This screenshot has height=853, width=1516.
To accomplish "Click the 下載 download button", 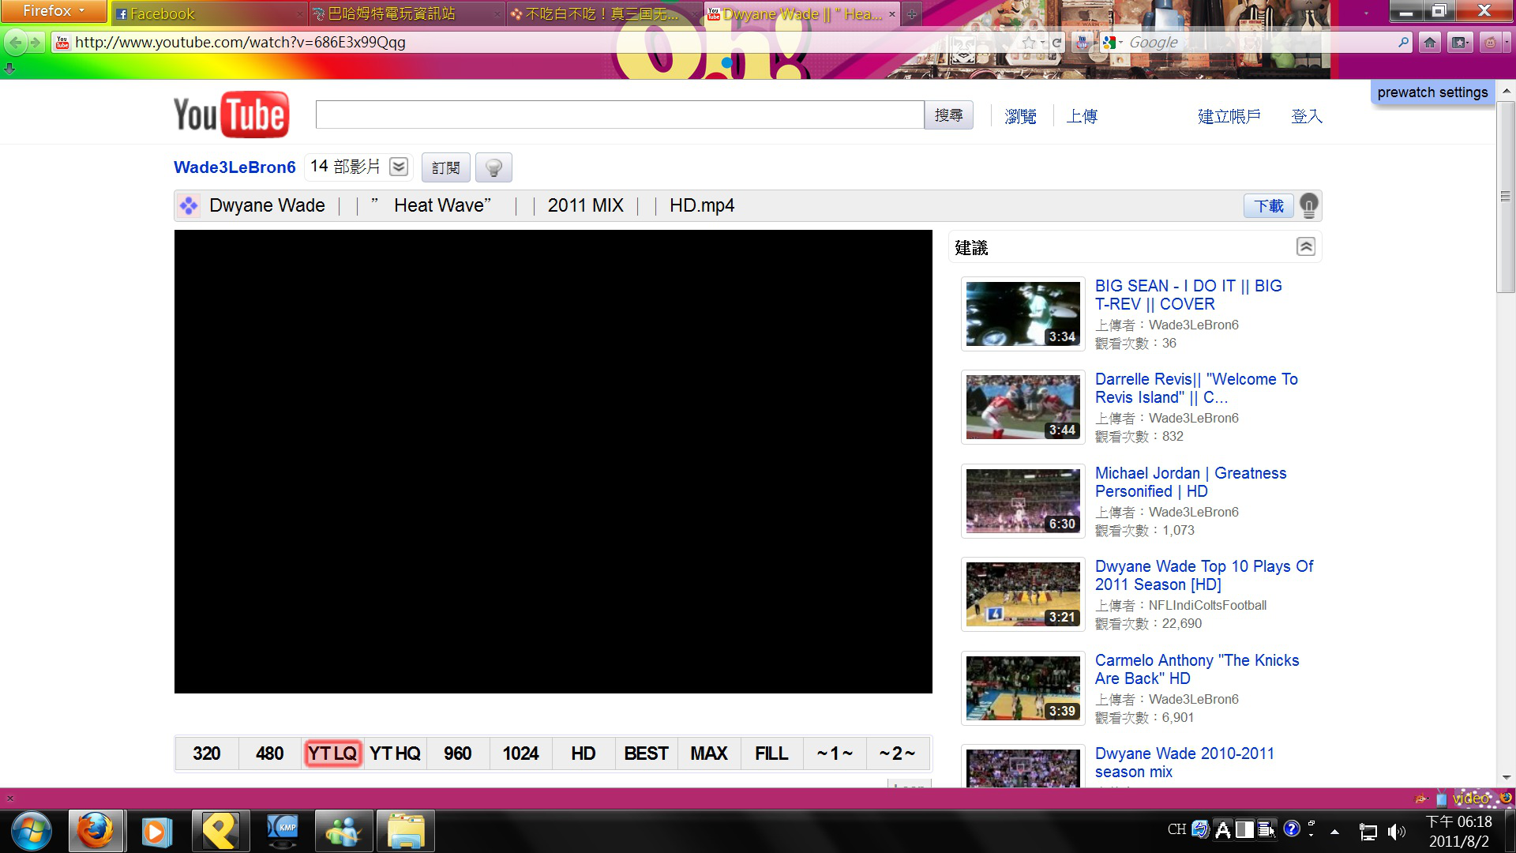I will [x=1269, y=206].
